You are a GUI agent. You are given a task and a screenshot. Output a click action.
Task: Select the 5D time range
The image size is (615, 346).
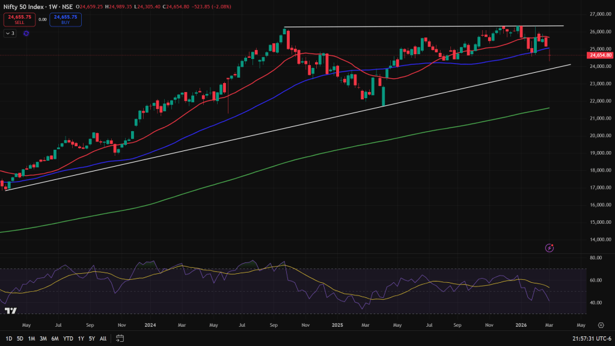tap(20, 338)
